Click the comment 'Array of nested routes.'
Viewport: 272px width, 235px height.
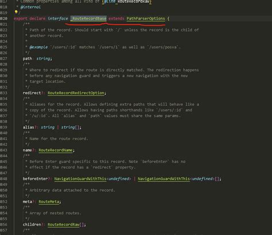[56, 213]
